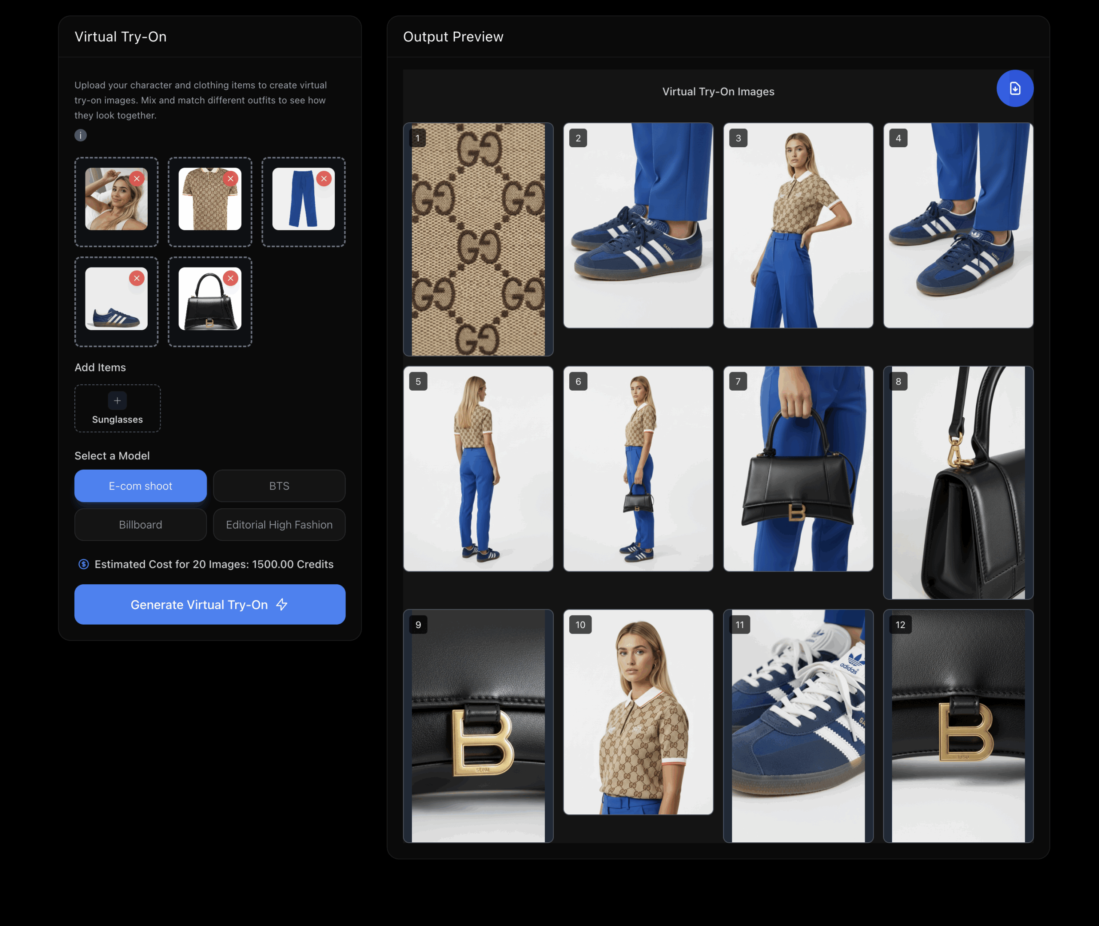The image size is (1099, 926).
Task: Open output image 7 hand holding bag
Action: click(798, 469)
